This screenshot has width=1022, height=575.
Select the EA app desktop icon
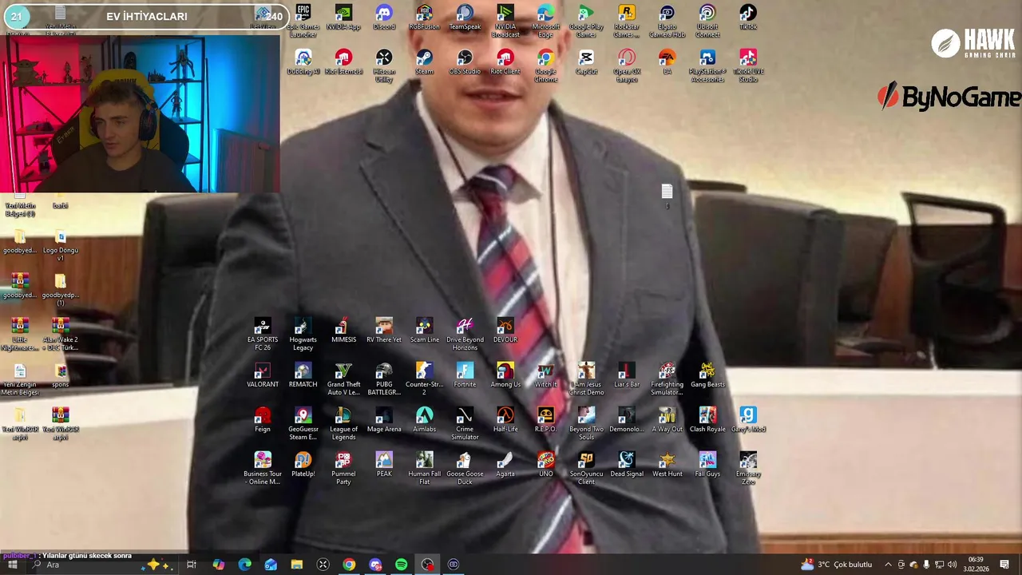pyautogui.click(x=667, y=61)
